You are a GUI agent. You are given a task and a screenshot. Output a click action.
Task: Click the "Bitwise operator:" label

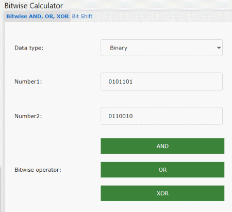point(38,170)
